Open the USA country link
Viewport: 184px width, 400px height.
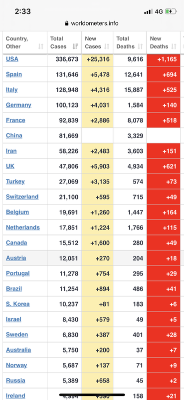[12, 59]
